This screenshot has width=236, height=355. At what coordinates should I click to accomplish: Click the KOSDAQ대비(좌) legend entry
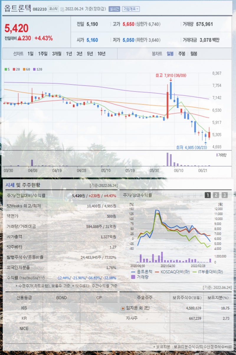pos(172,271)
